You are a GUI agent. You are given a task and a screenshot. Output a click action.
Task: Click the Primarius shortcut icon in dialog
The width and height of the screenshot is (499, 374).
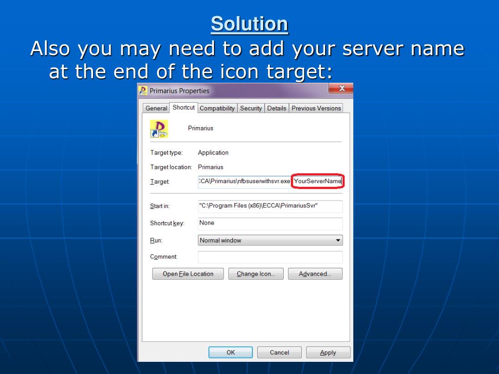[159, 129]
